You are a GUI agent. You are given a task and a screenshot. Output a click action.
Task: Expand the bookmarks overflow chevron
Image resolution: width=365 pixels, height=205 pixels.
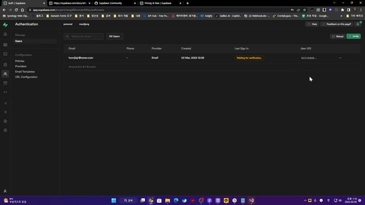point(341,16)
